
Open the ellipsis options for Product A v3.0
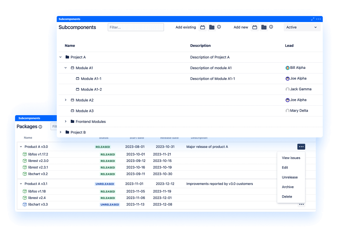click(x=301, y=147)
